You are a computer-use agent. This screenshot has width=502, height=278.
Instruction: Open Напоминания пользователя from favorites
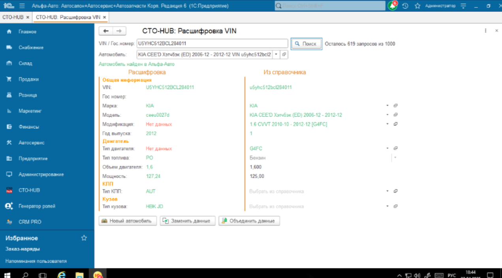(x=36, y=261)
